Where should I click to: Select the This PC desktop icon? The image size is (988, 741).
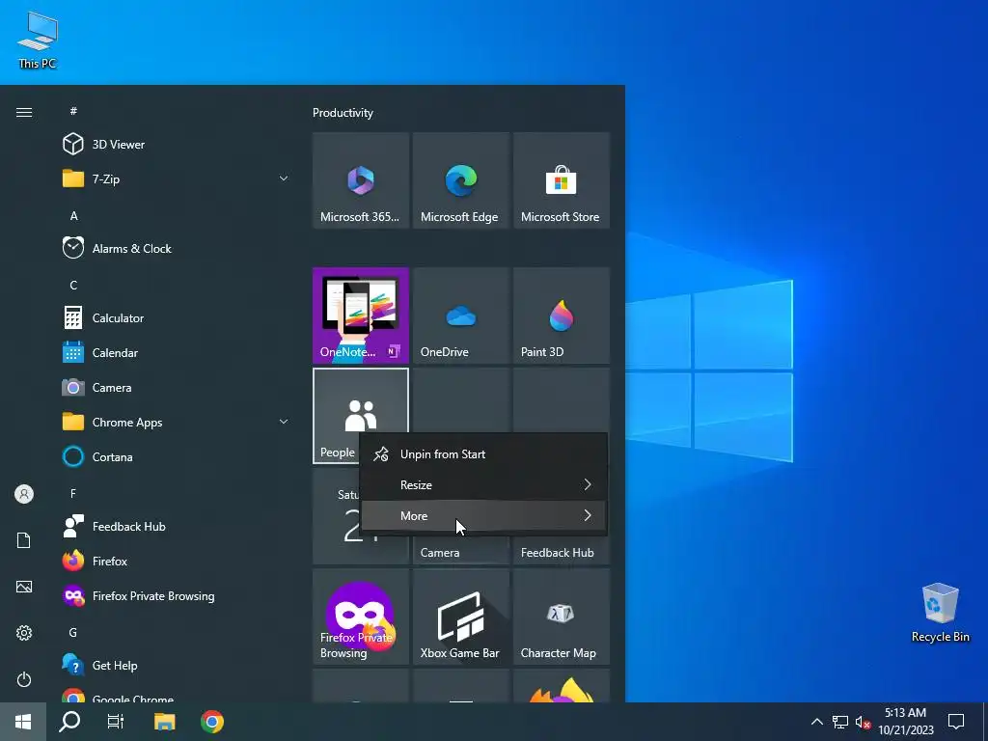click(38, 41)
